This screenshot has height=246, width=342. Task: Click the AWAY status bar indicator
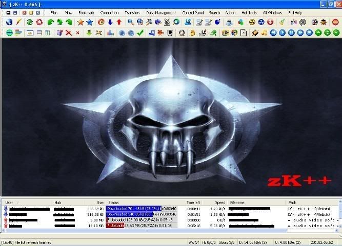(194, 242)
